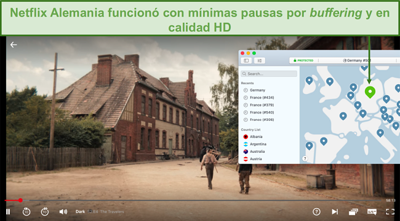Toggle the NordVPN sidebar panel button
Image resolution: width=400 pixels, height=221 pixels.
[246, 61]
